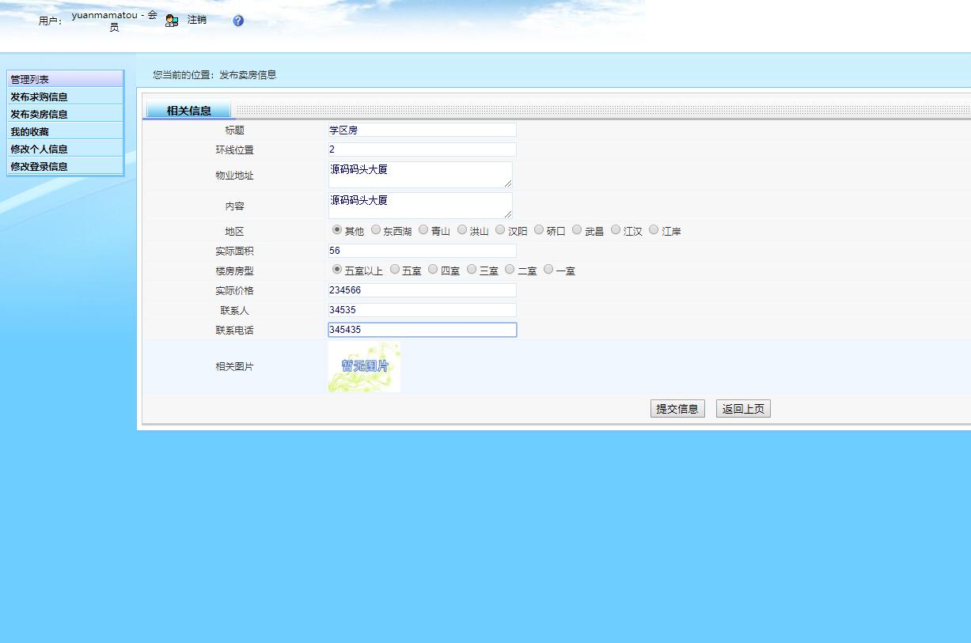
Task: Select the 五室 floor plan option
Action: pos(395,269)
